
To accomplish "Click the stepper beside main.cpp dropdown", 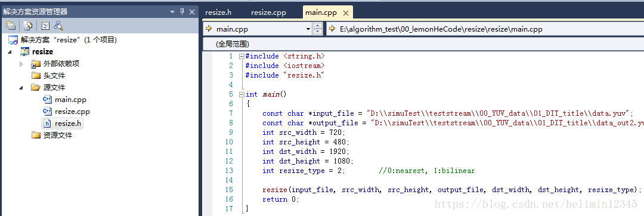I will click(x=317, y=29).
